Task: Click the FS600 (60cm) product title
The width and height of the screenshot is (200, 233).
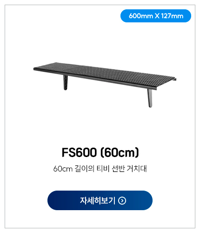Action: [x=100, y=152]
